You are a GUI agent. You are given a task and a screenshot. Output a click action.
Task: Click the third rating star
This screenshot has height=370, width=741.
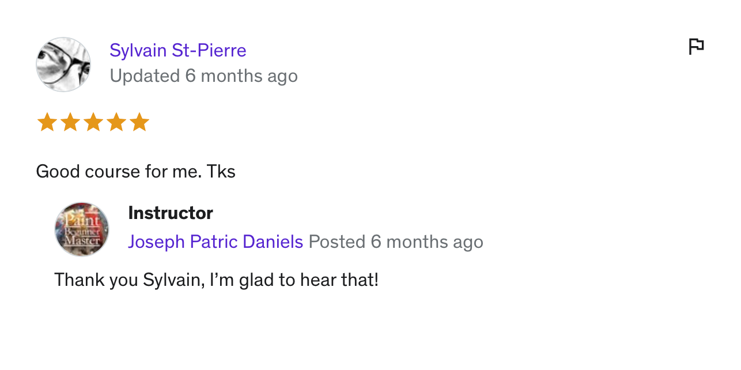click(93, 122)
